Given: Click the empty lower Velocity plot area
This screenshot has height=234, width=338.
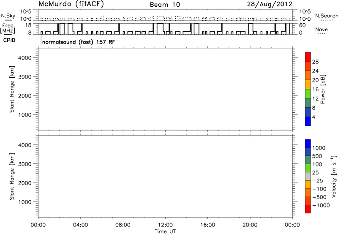Looking at the screenshot, I should (165, 177).
